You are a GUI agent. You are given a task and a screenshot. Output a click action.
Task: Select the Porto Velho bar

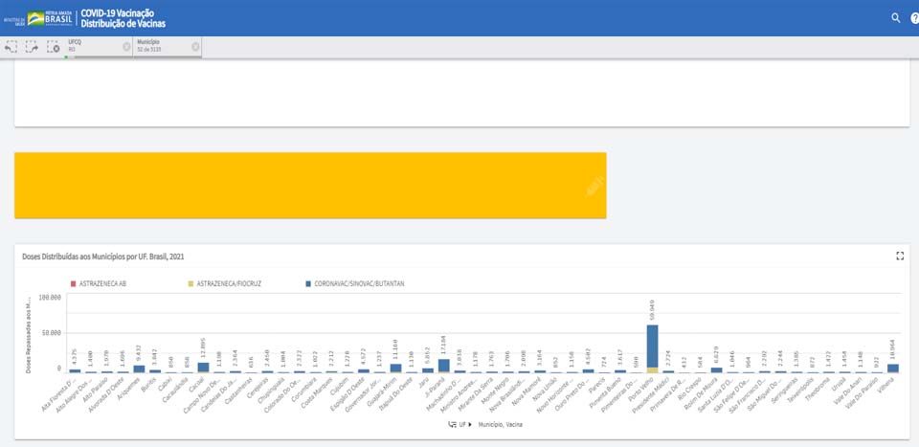click(x=652, y=347)
